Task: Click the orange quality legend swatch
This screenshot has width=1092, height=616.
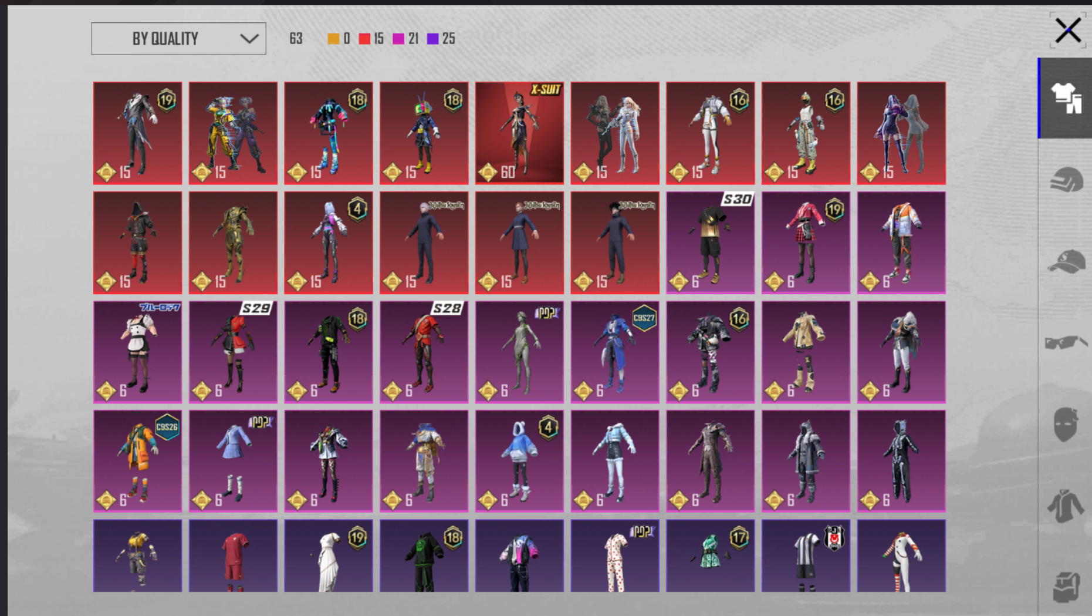Action: 333,39
